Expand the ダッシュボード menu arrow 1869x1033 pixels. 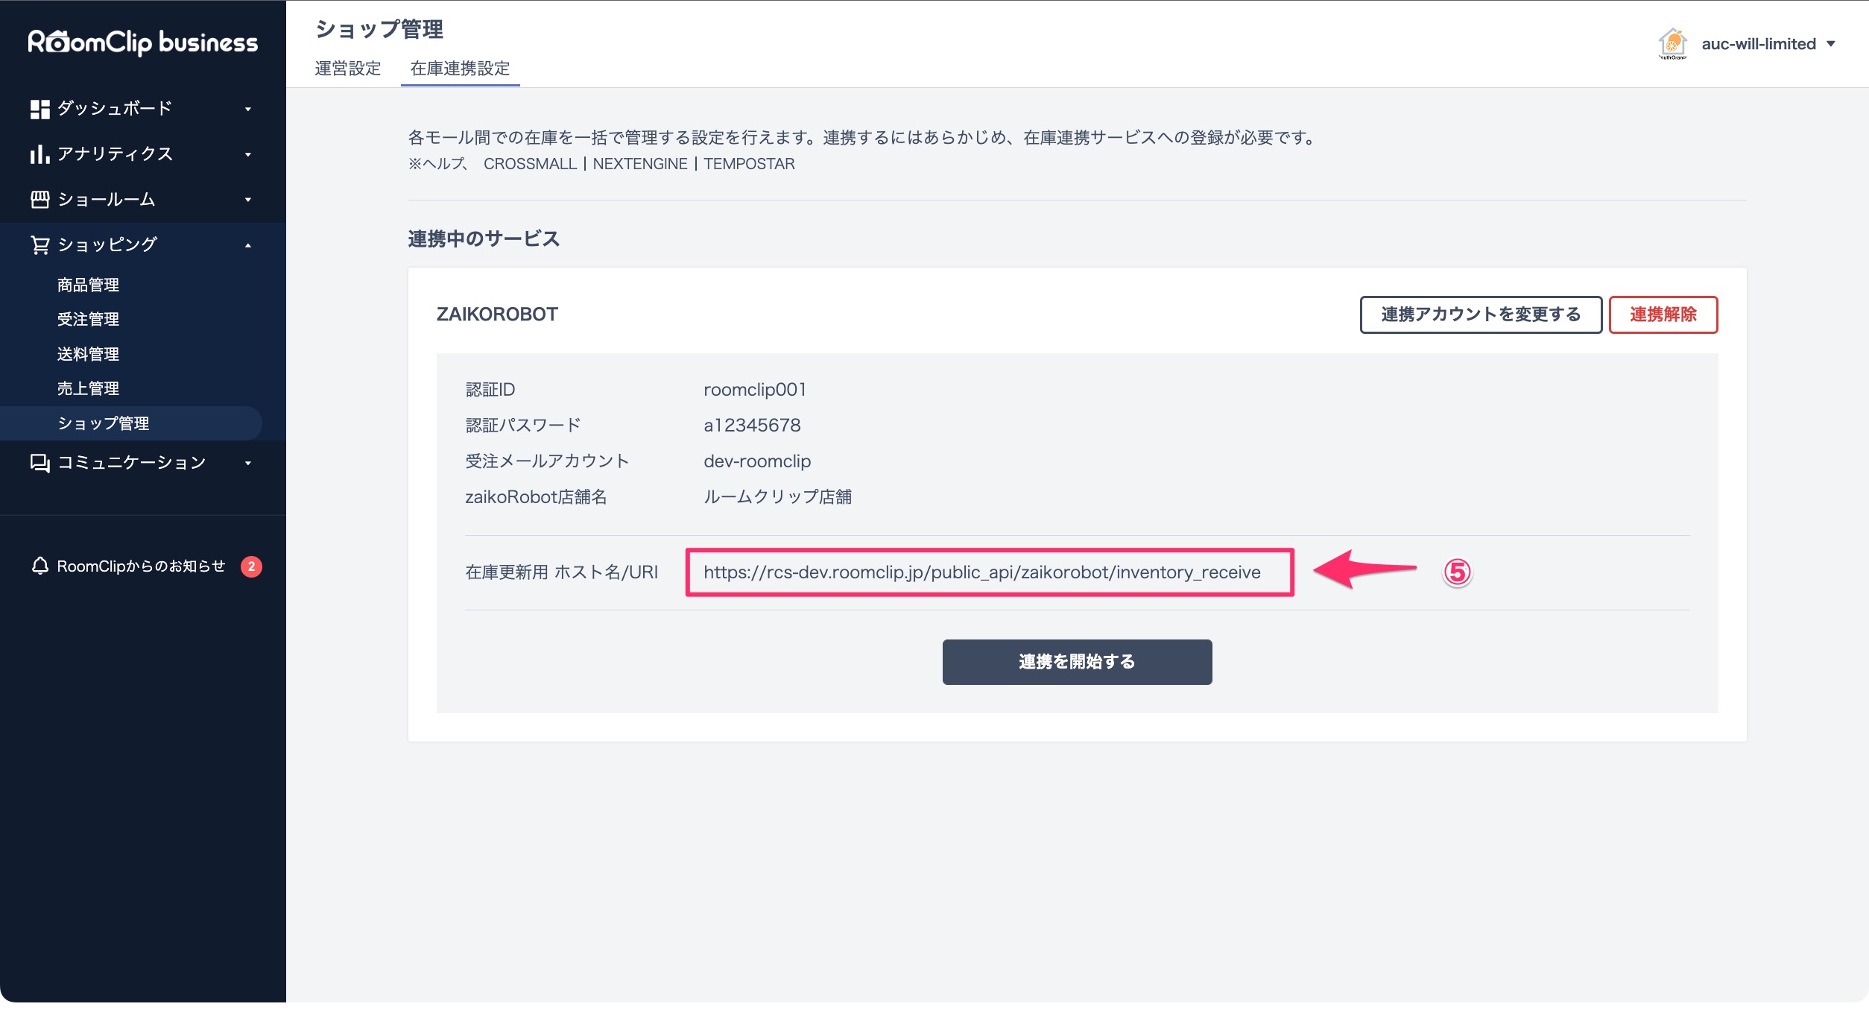pyautogui.click(x=248, y=110)
